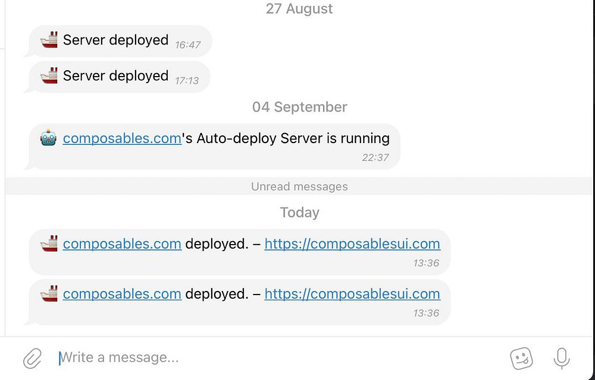Image resolution: width=595 pixels, height=380 pixels.
Task: Click the robot emoji in the Auto-deploy message
Action: pyautogui.click(x=48, y=138)
